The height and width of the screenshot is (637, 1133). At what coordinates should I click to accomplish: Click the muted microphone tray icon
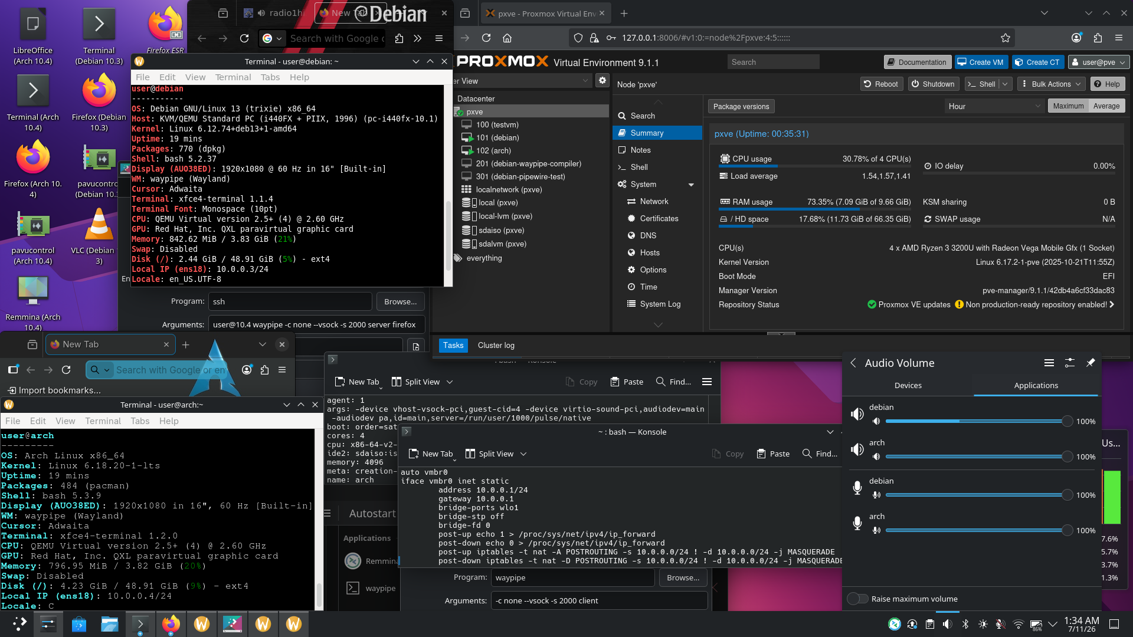pyautogui.click(x=1000, y=624)
